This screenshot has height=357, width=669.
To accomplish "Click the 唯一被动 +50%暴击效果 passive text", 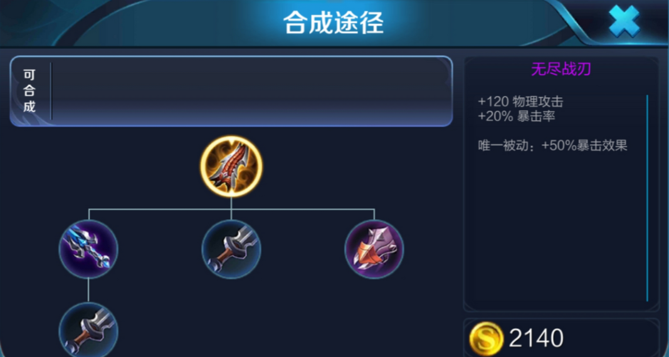I will (552, 146).
